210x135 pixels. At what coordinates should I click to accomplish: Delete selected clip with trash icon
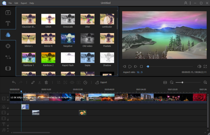pos(46,82)
